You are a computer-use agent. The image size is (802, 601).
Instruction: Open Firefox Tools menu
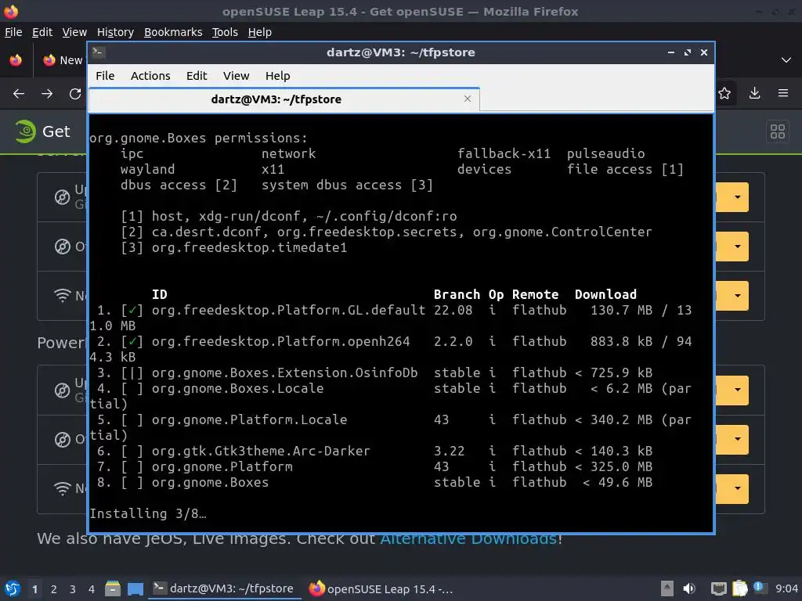pyautogui.click(x=225, y=32)
